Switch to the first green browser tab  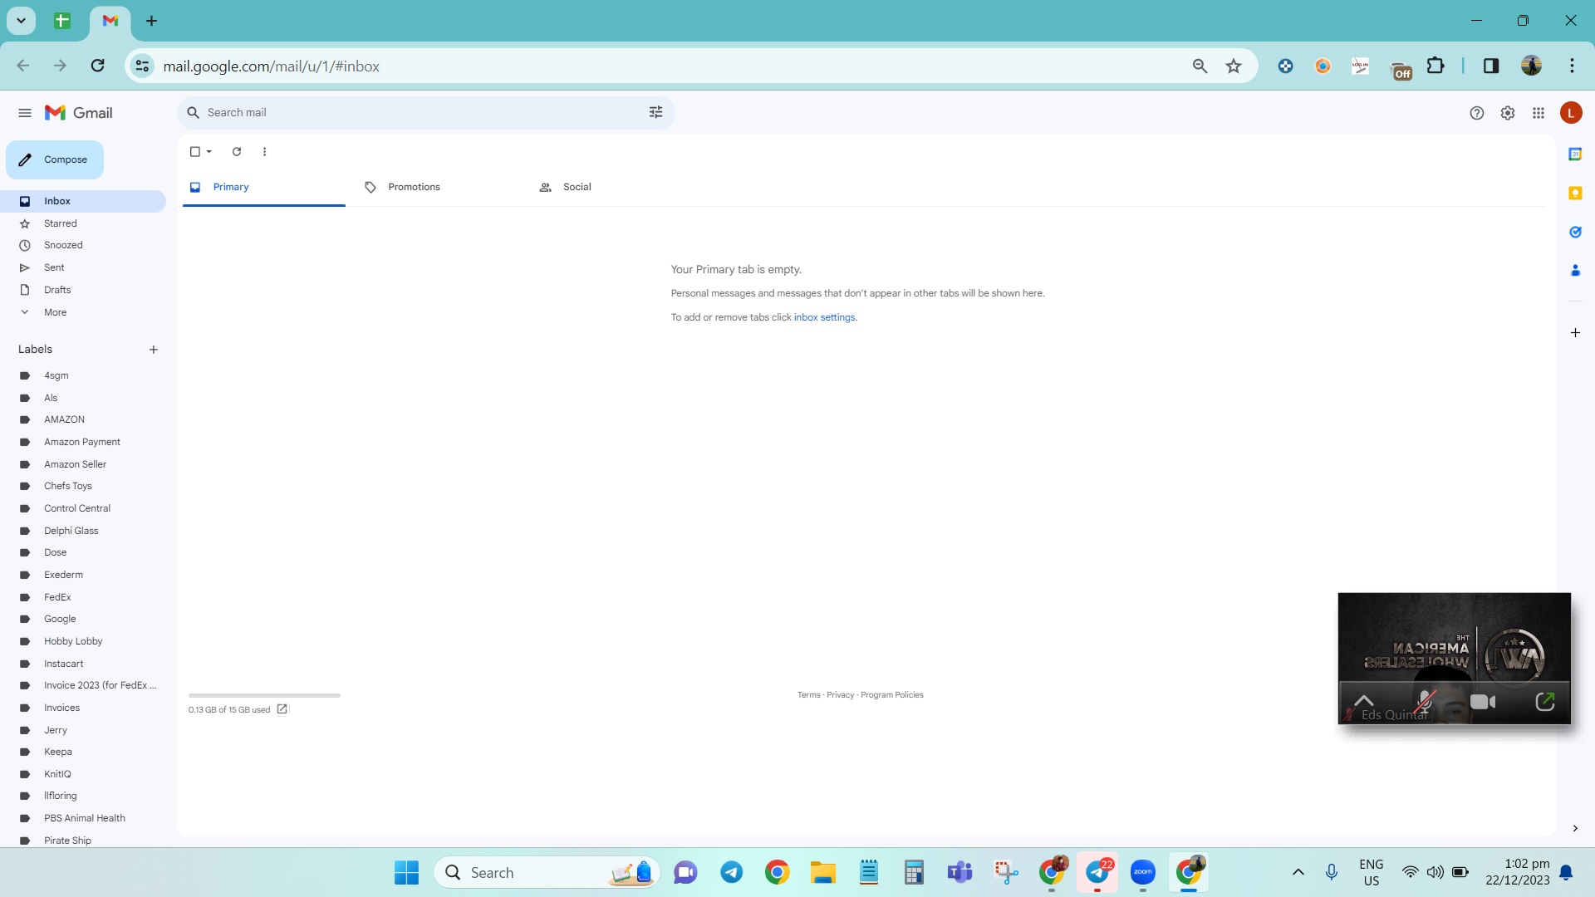62,21
